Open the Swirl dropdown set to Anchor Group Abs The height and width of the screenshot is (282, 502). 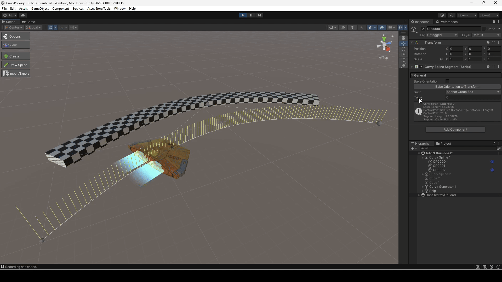(x=473, y=92)
